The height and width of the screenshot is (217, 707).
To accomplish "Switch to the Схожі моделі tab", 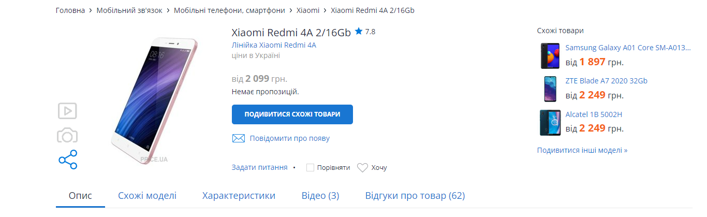I will click(x=147, y=196).
